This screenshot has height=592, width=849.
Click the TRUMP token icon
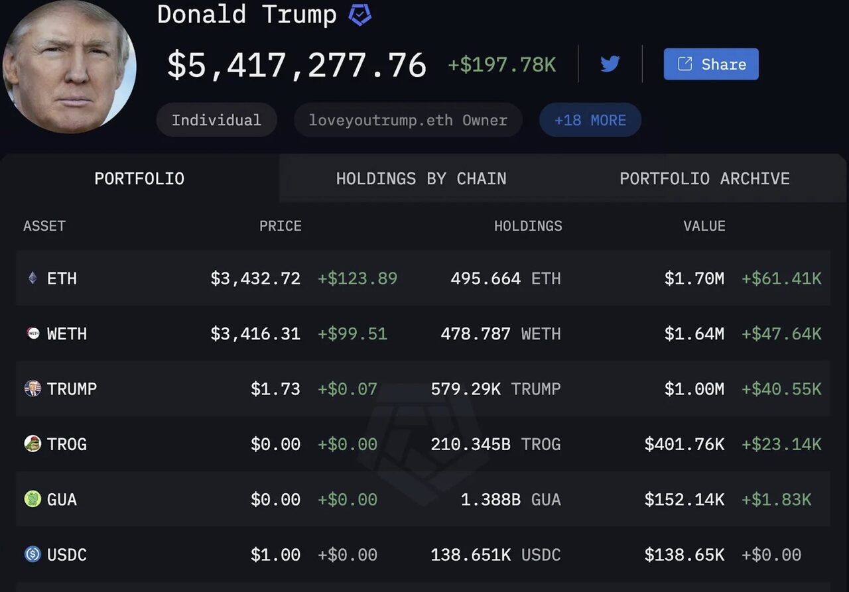(33, 388)
